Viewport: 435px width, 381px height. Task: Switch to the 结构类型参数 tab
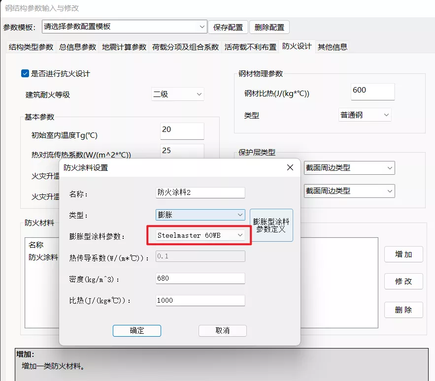coord(31,47)
